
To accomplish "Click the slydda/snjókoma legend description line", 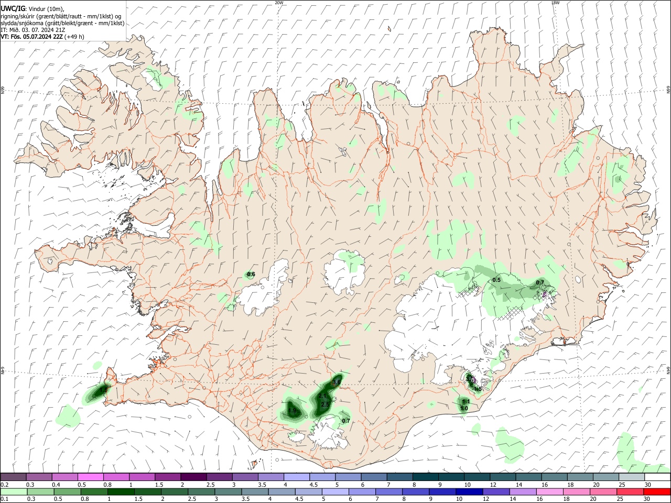I will pos(62,23).
